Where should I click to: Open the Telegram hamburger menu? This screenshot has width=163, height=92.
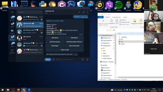point(12,12)
